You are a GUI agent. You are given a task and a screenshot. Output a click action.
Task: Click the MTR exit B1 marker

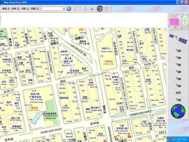[116, 139]
